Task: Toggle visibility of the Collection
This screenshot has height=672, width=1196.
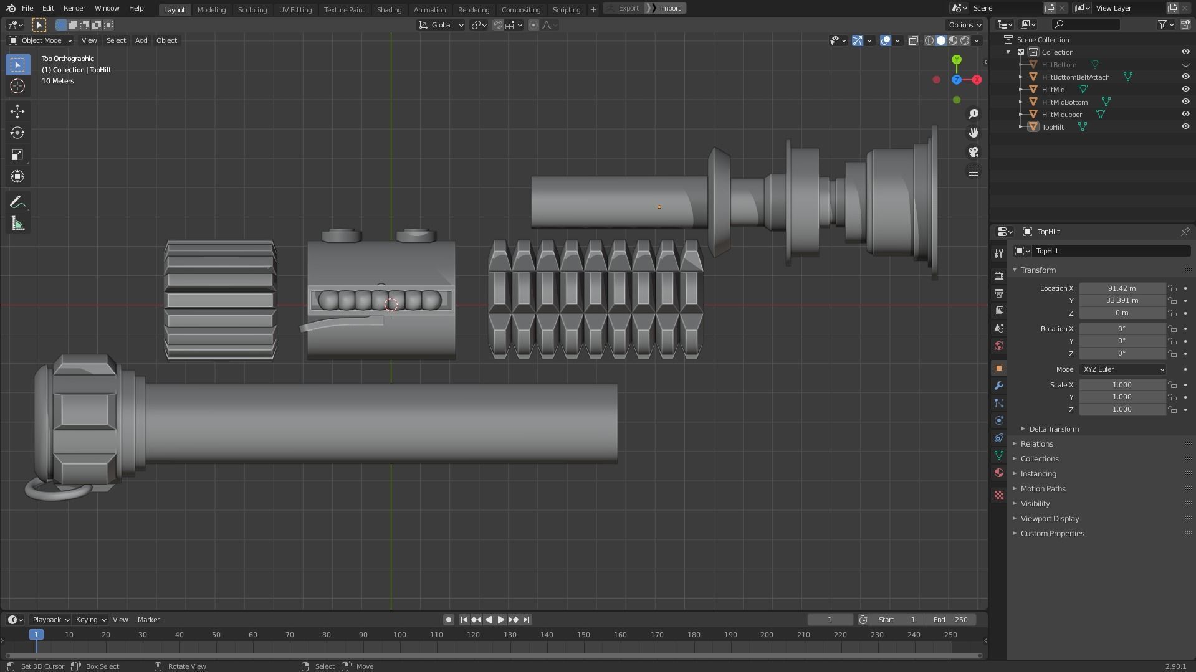Action: pyautogui.click(x=1185, y=52)
